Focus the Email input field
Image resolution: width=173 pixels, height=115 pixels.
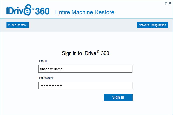point(85,69)
